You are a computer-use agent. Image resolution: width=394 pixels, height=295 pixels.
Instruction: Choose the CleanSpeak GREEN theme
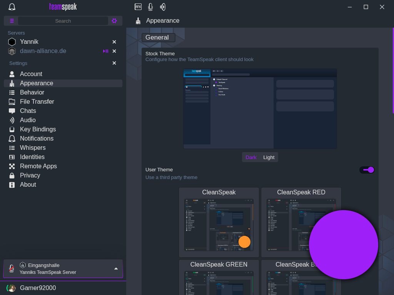[219, 277]
